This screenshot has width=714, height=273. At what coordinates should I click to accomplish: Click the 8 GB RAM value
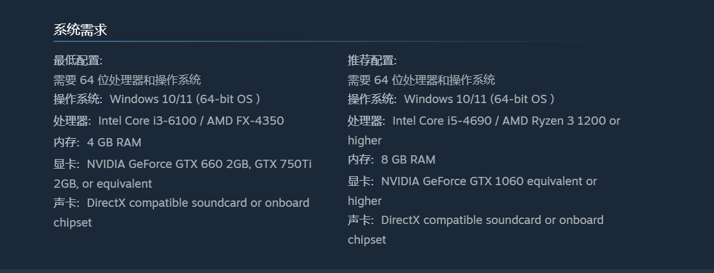(408, 160)
